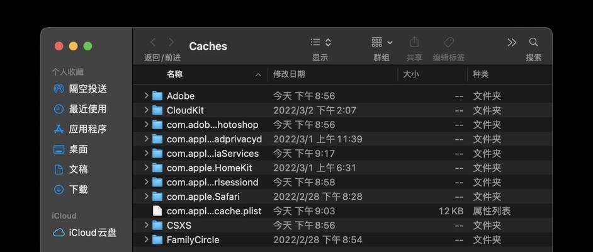Screen dimensions: 593x252
Task: Sort by Kind (种类) column header
Action: pos(481,74)
